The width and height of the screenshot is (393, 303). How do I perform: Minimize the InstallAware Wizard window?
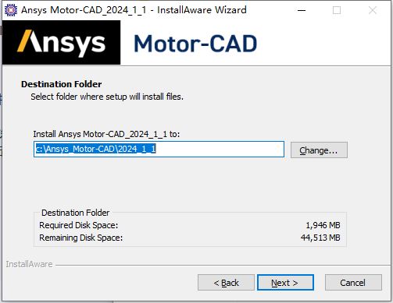click(302, 10)
